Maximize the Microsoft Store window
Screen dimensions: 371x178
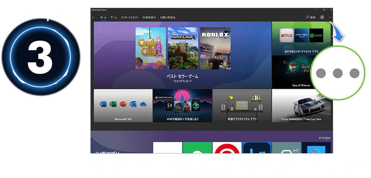coord(324,10)
